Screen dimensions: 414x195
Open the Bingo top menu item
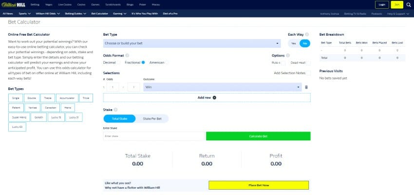(x=130, y=5)
